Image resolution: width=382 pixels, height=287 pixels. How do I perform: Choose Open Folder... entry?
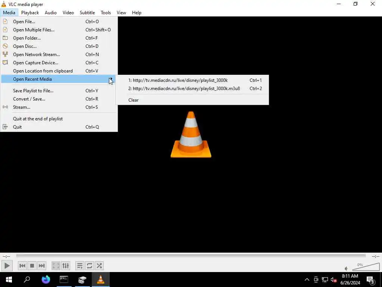(59, 38)
